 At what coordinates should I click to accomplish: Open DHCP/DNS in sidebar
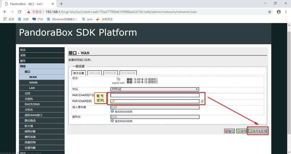42,104
